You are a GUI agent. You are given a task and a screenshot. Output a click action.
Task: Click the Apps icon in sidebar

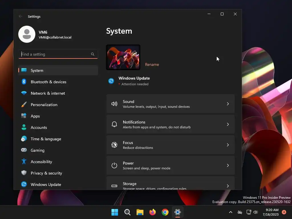pyautogui.click(x=24, y=116)
